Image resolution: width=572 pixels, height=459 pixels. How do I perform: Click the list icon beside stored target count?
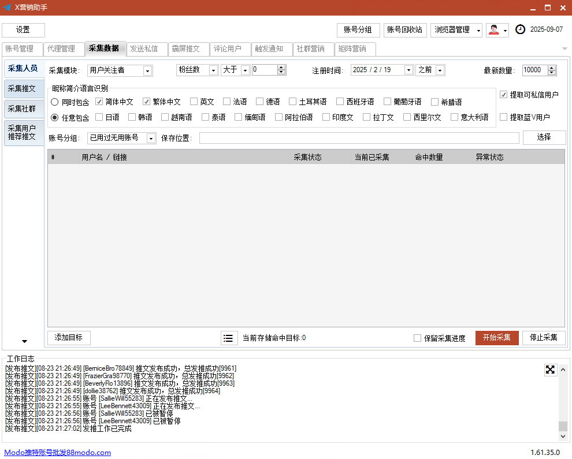(229, 338)
